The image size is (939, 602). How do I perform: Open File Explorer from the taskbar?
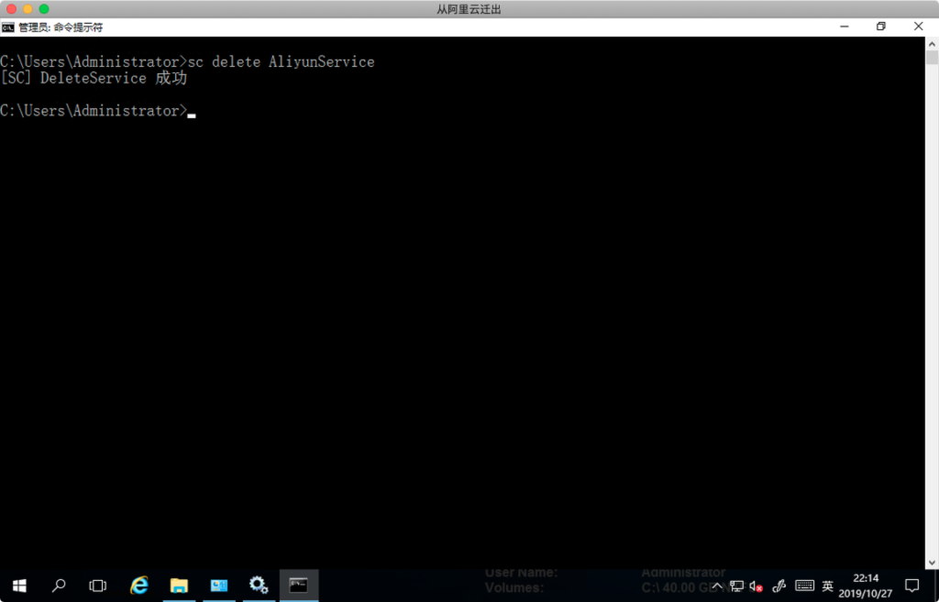[180, 586]
